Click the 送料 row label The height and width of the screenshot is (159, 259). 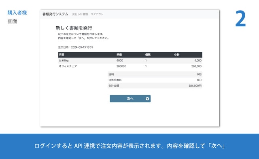pos(111,74)
